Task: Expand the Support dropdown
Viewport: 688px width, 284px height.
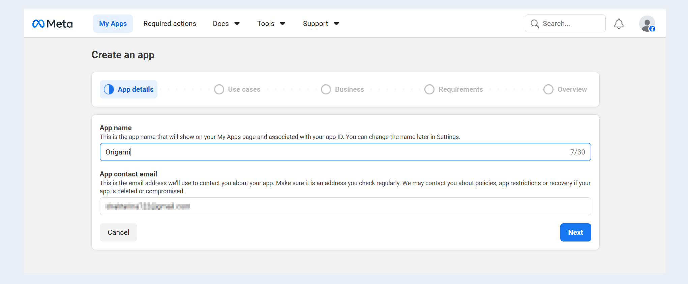Action: coord(321,24)
